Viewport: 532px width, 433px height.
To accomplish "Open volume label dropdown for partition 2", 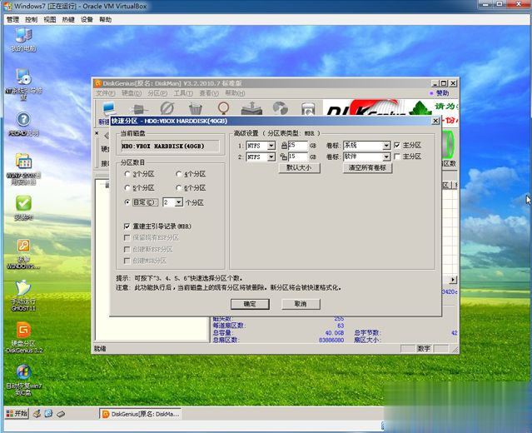I will [x=386, y=157].
